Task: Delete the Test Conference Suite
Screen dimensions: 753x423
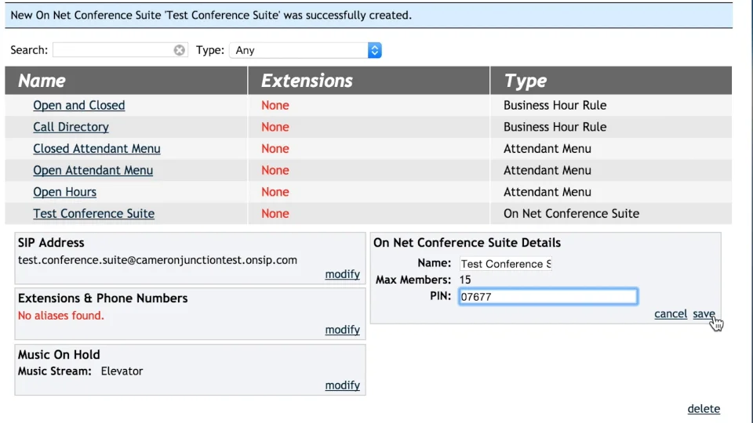Action: (x=704, y=409)
